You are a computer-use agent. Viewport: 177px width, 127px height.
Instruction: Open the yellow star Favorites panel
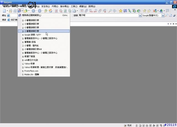coord(121,11)
